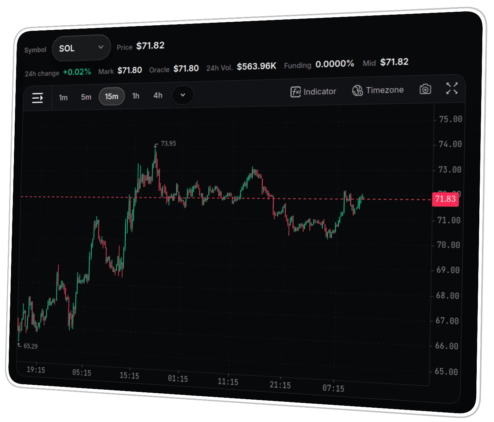Open Timezone settings
494x422 pixels.
click(x=378, y=90)
